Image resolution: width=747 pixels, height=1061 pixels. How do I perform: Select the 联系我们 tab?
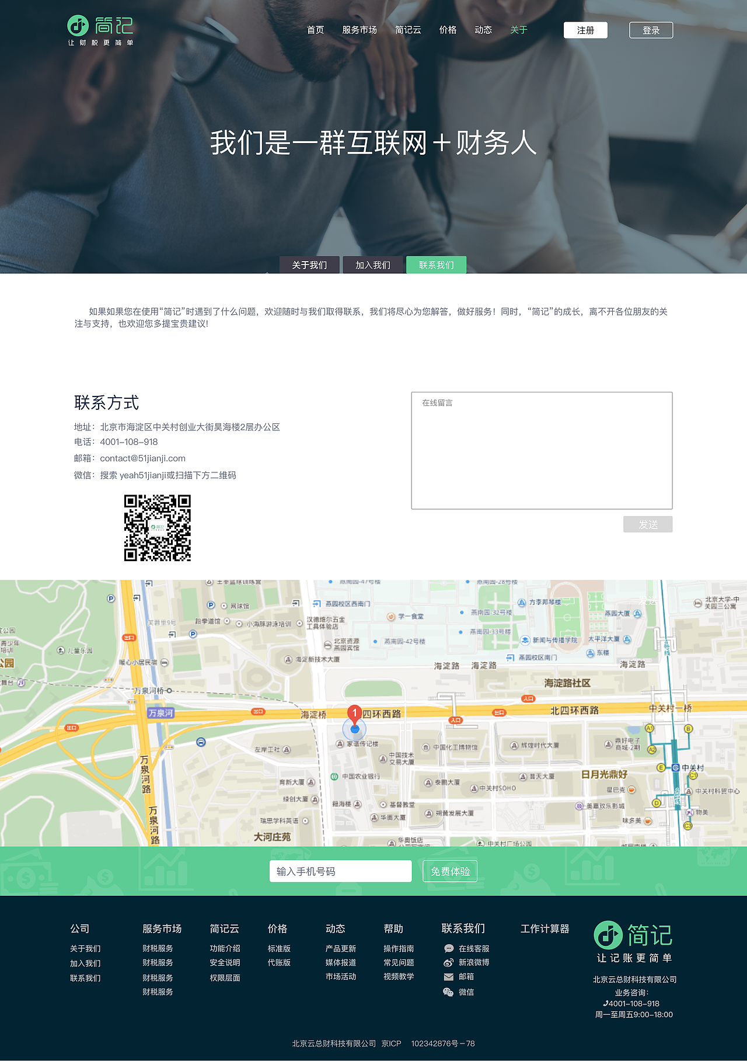(436, 265)
